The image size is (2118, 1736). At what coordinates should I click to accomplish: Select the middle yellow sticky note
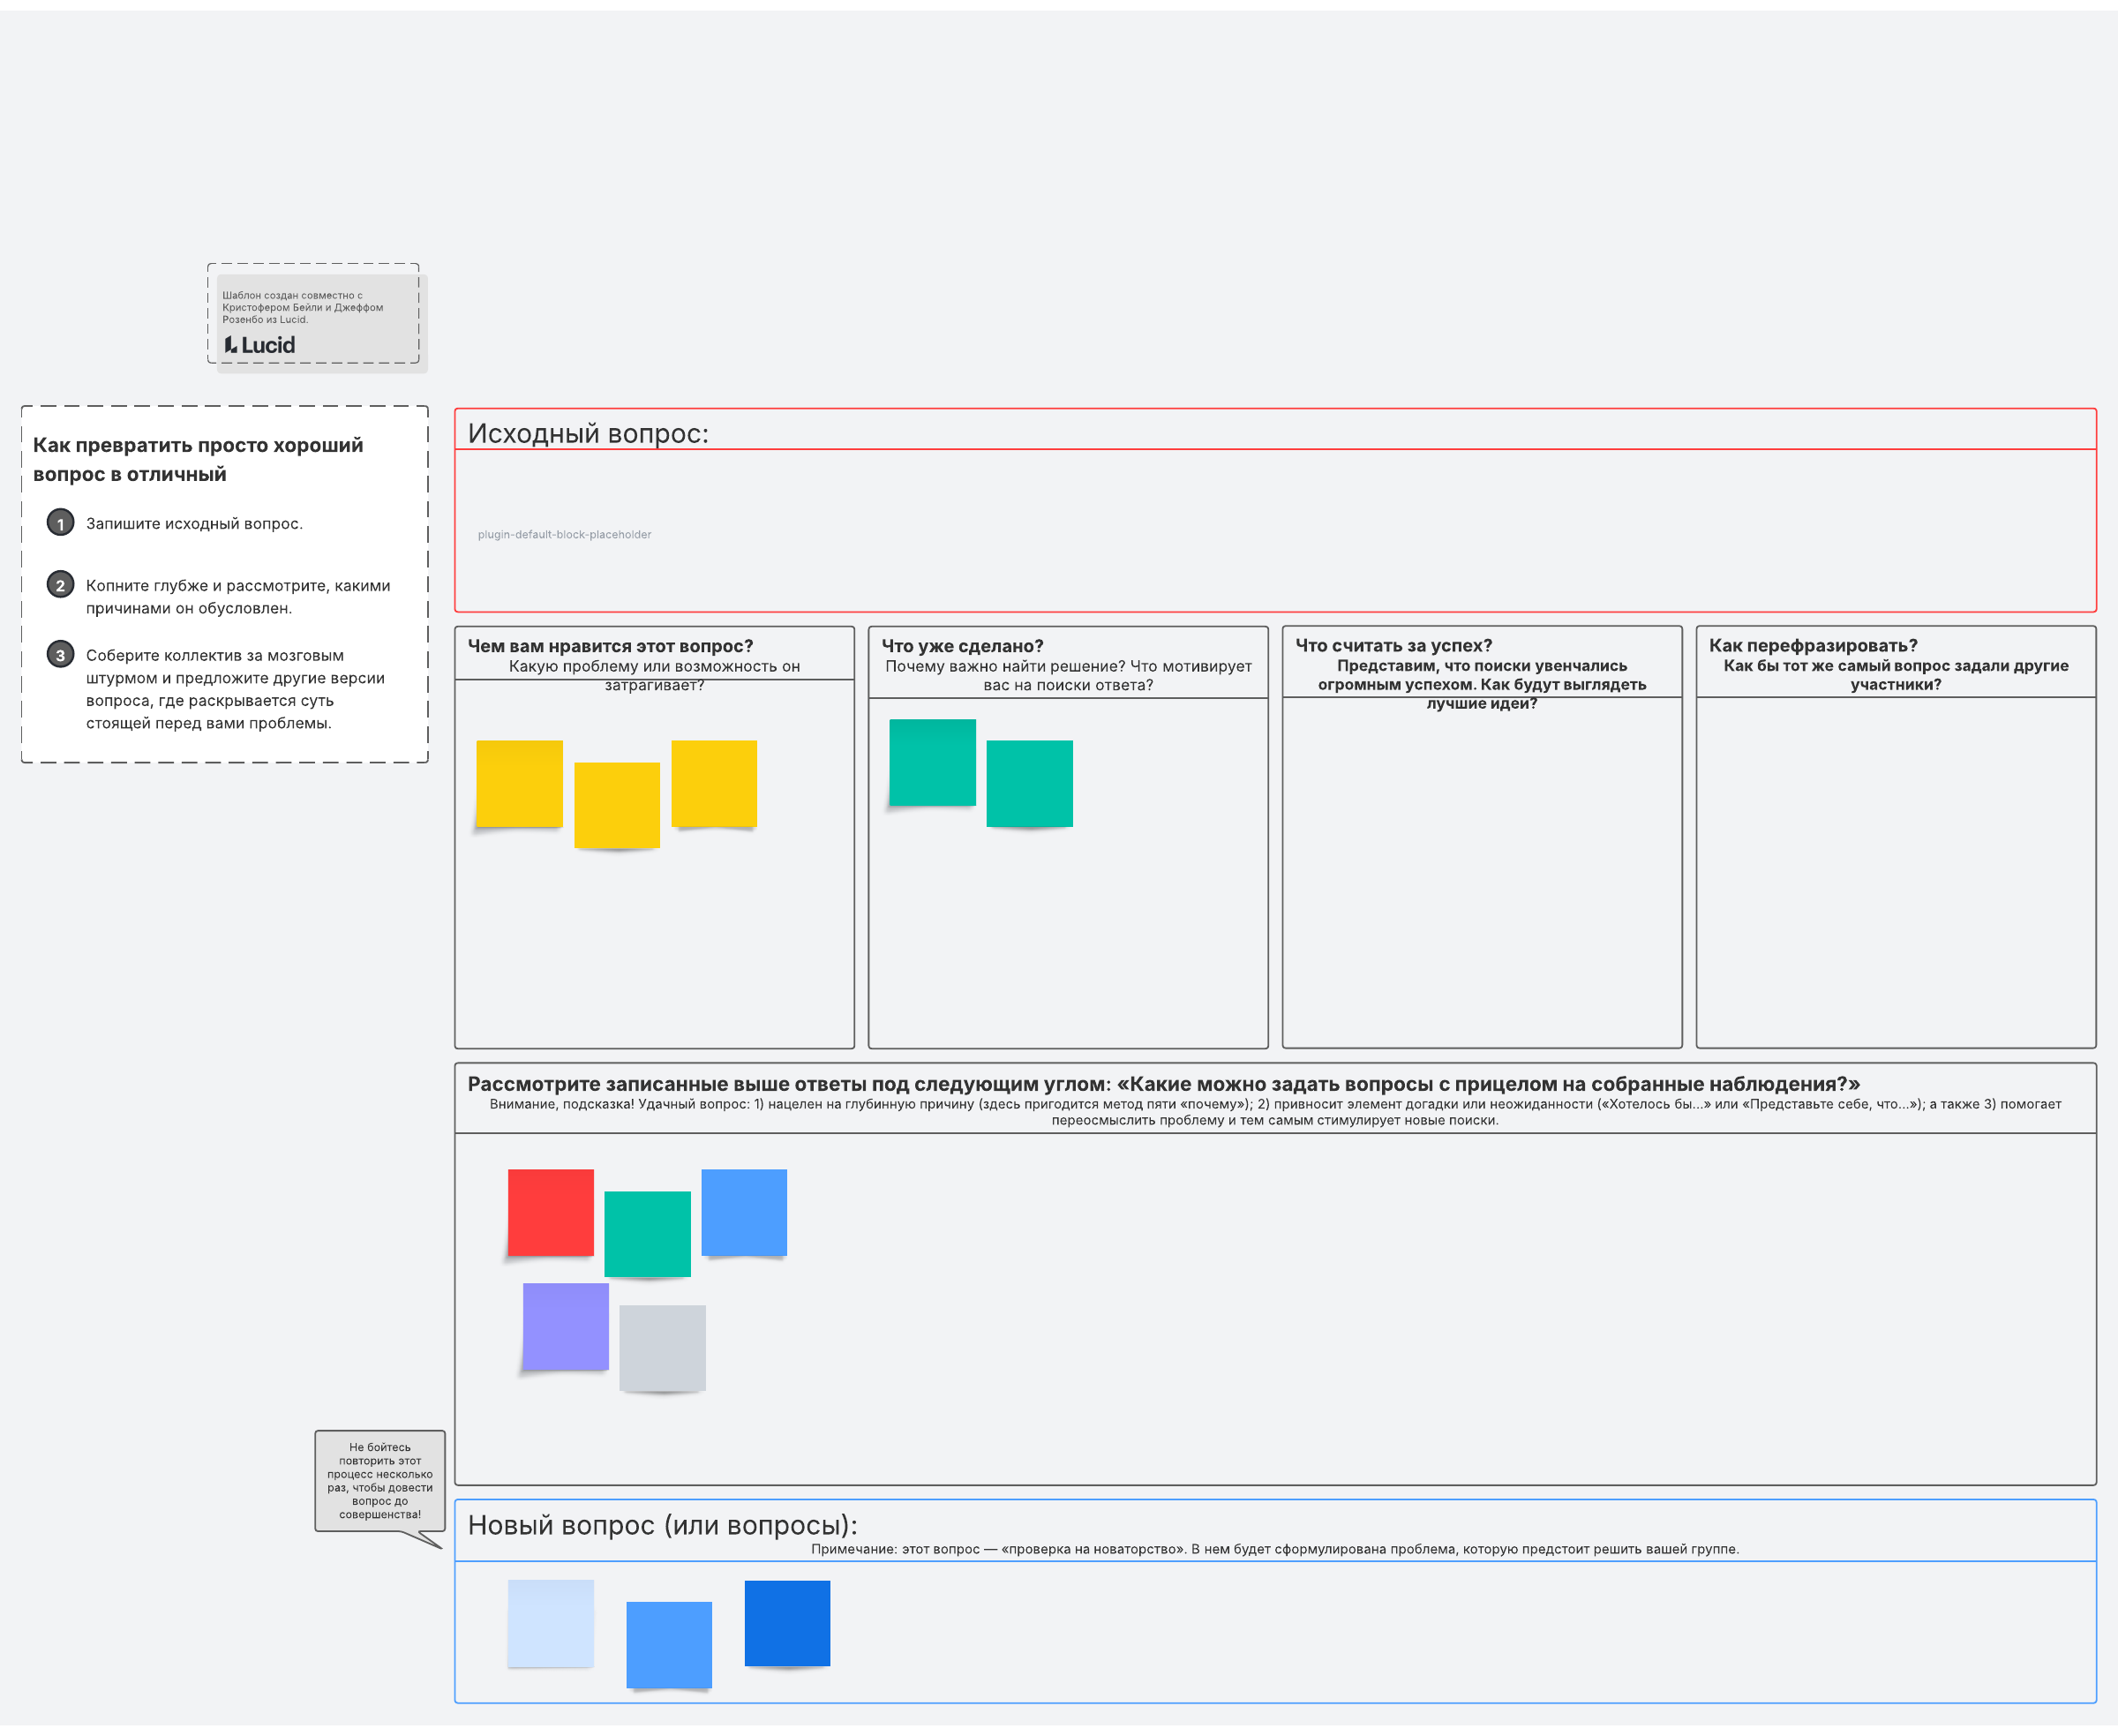point(616,805)
